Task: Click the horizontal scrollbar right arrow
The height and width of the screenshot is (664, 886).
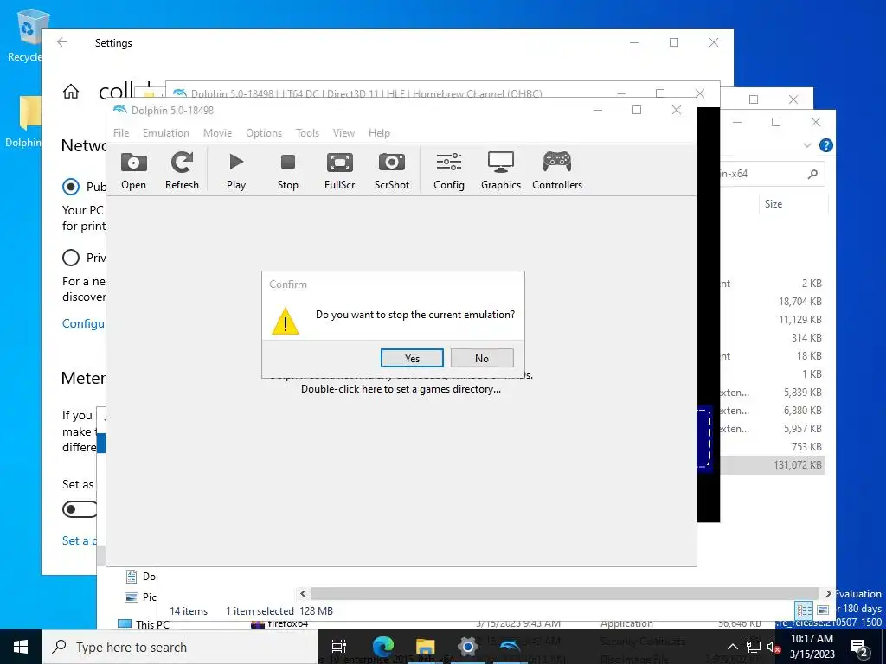Action: 828,593
